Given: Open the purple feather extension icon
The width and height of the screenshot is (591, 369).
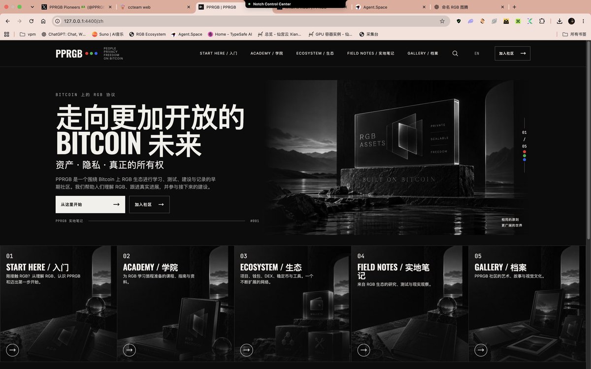Looking at the screenshot, I should [x=471, y=21].
